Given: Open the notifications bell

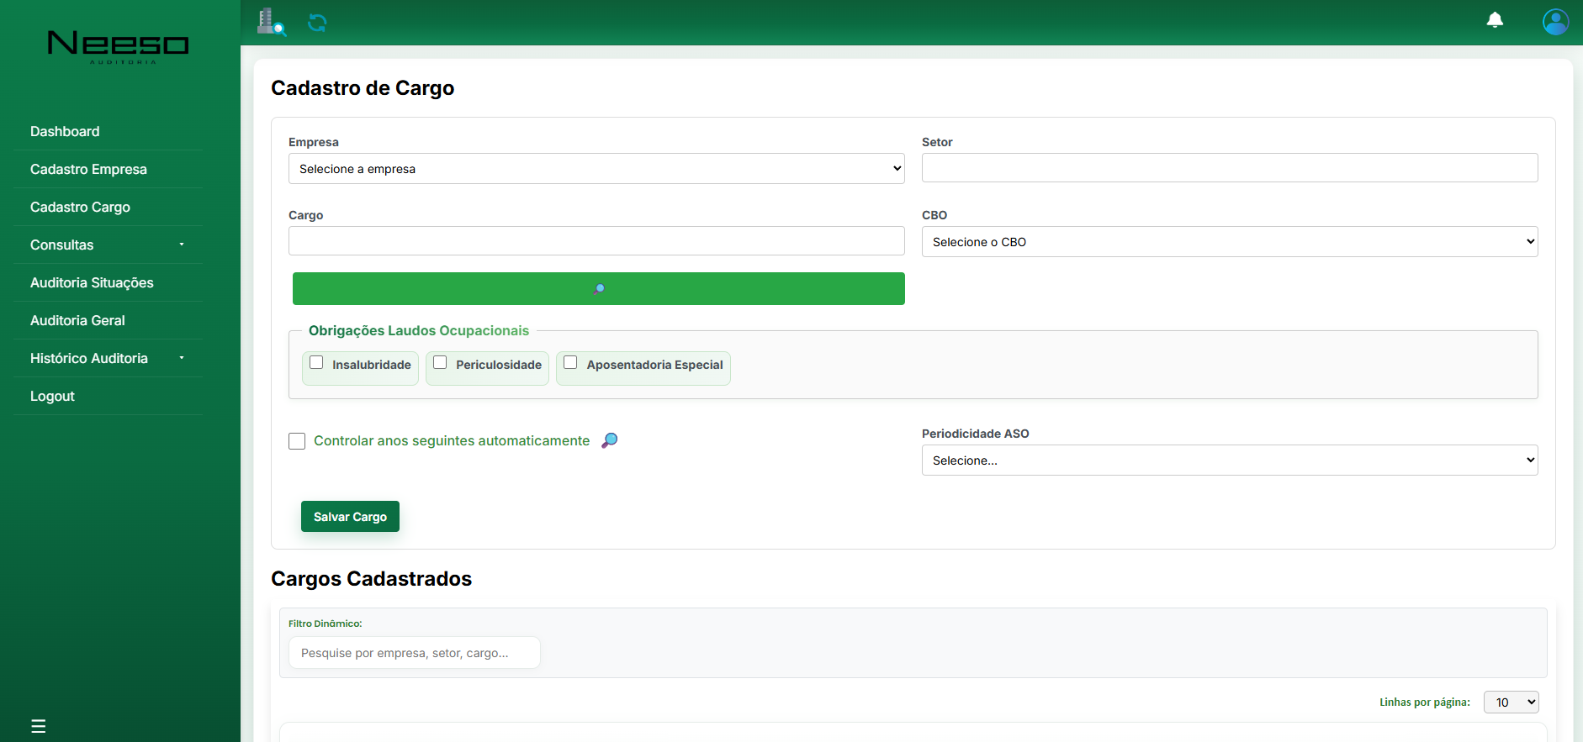Looking at the screenshot, I should coord(1495,20).
